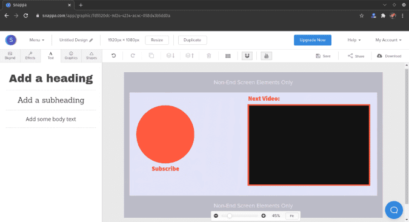Add a subheading text element
The image size is (409, 222).
[51, 100]
